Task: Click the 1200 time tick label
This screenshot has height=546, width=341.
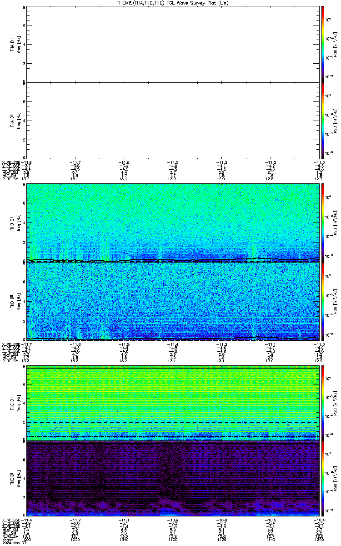Action: click(319, 539)
